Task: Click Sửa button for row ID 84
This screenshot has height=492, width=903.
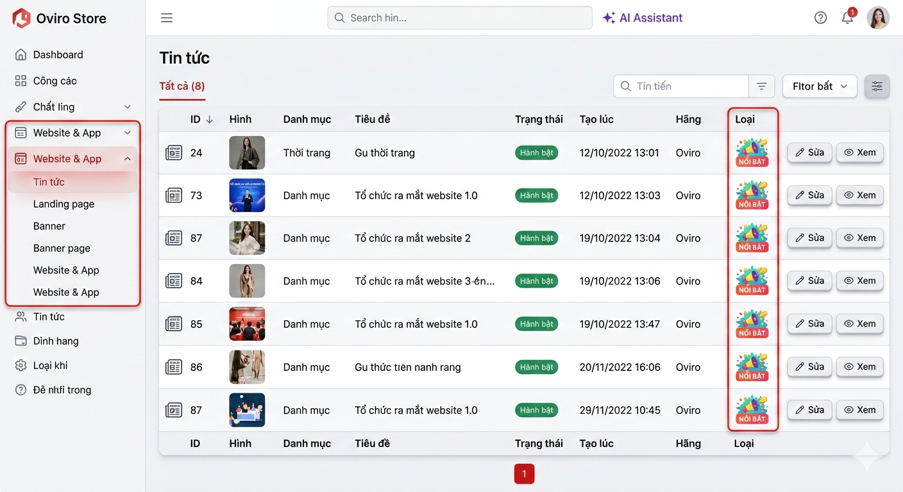Action: pyautogui.click(x=809, y=281)
